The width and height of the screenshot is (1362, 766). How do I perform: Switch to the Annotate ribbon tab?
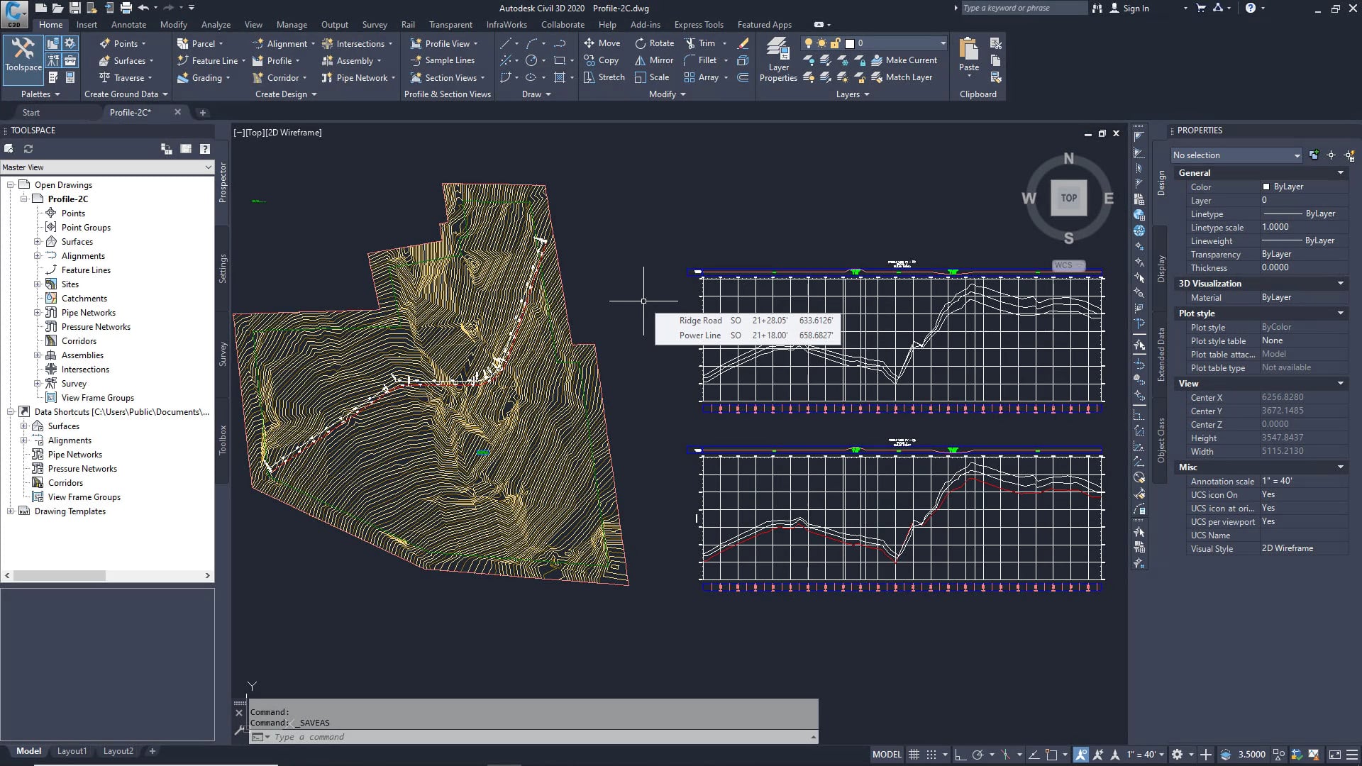coord(128,24)
